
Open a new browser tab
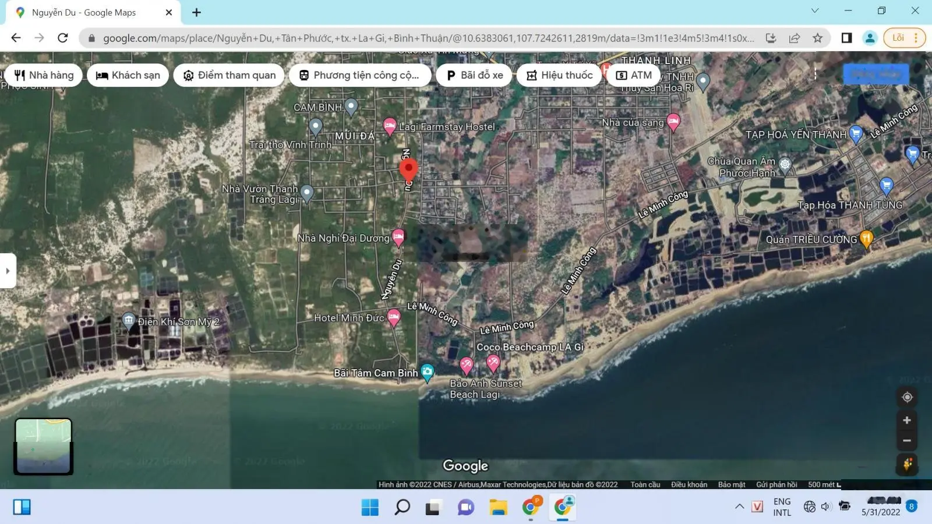click(197, 12)
